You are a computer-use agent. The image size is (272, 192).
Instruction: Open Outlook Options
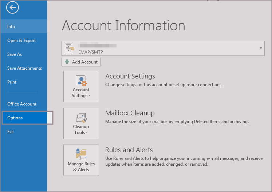pos(15,118)
